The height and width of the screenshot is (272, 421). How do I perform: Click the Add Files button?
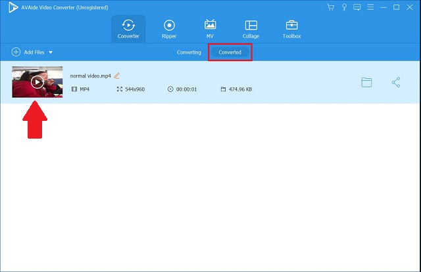[x=28, y=52]
